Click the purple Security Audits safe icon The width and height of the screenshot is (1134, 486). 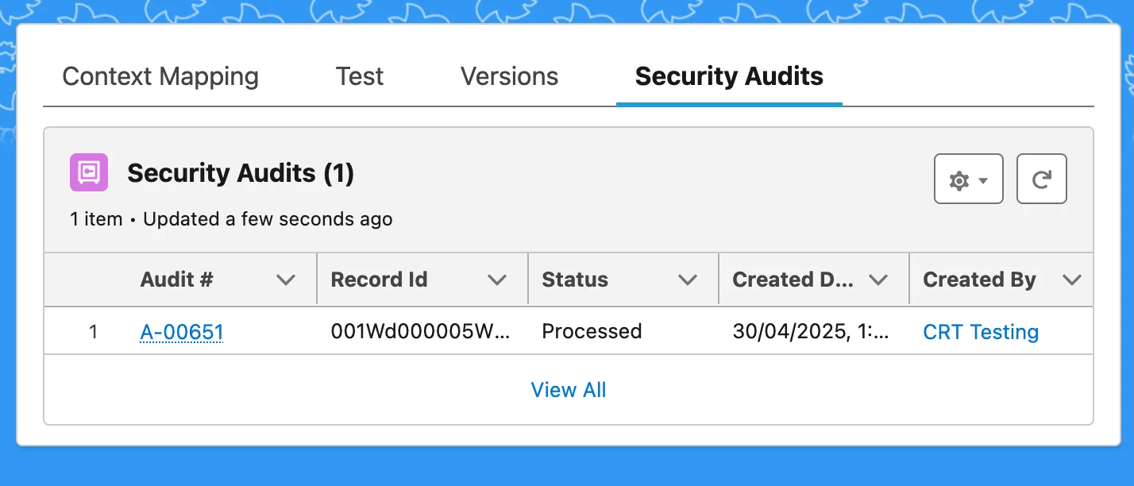point(88,173)
